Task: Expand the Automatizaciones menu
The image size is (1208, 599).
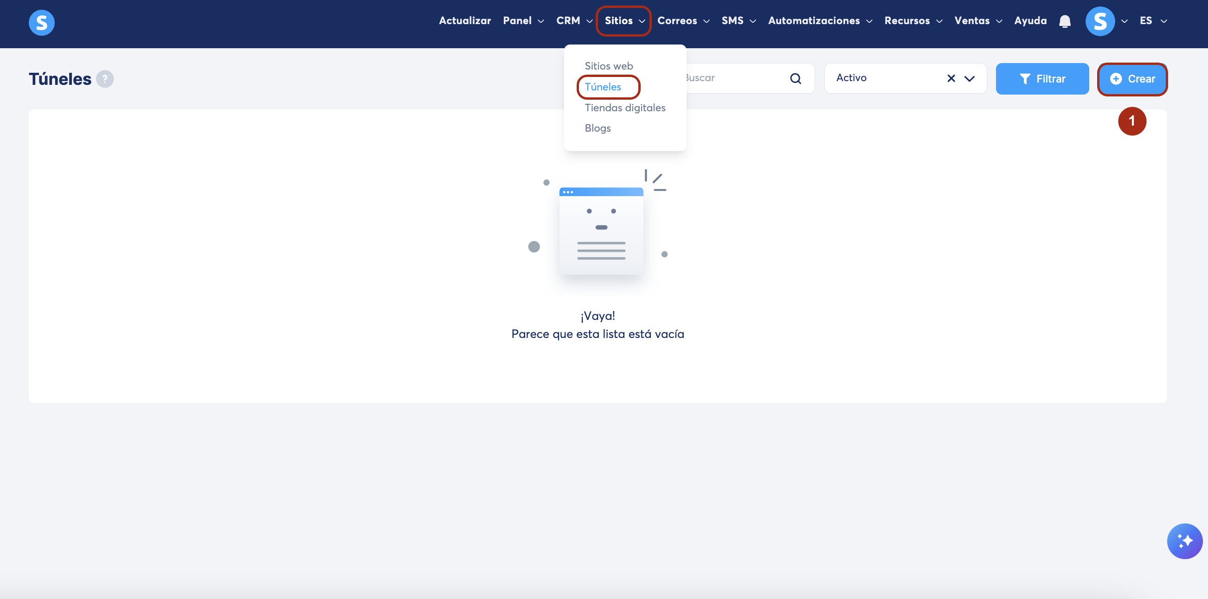Action: 820,20
